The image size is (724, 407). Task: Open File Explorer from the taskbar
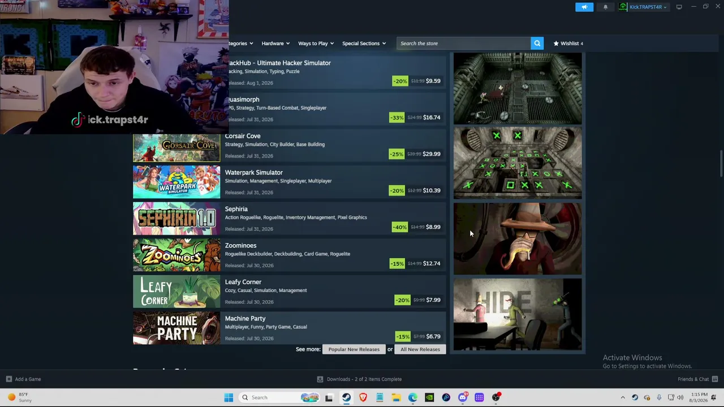coord(396,397)
